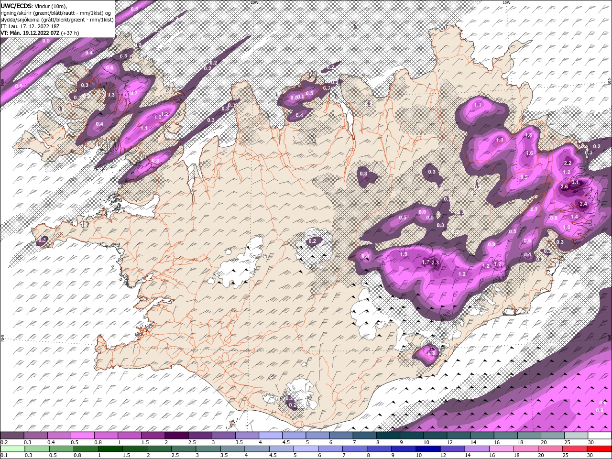Click the 3.1 precipitation value on the map

click(575, 183)
